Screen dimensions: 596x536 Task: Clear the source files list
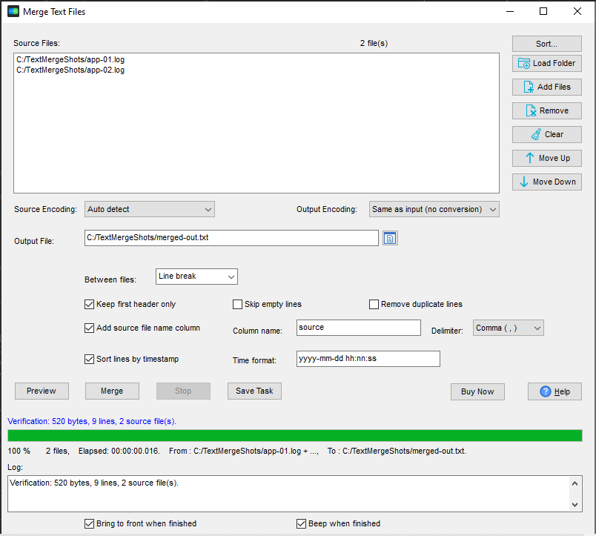[546, 135]
